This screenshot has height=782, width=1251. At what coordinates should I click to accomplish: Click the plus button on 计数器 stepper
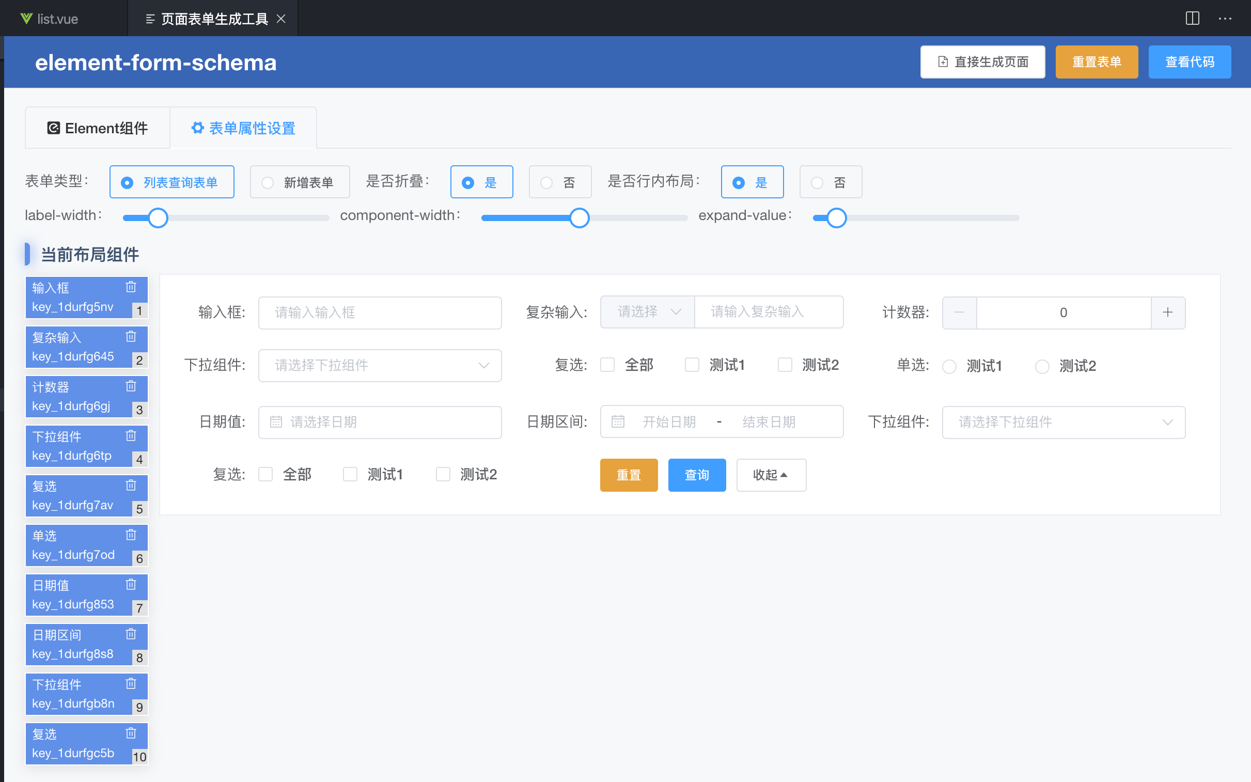[1167, 312]
